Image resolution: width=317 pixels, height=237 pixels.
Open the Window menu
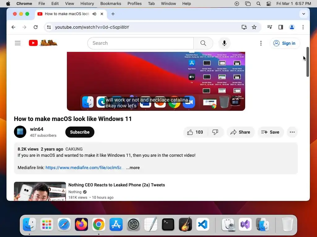click(x=168, y=4)
